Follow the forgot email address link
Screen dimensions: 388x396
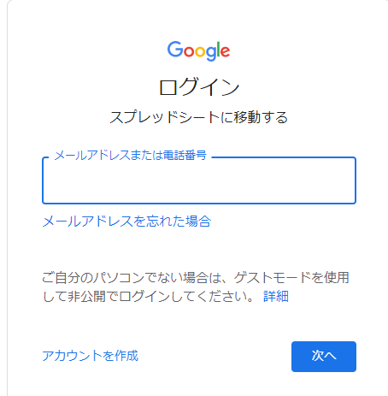126,222
